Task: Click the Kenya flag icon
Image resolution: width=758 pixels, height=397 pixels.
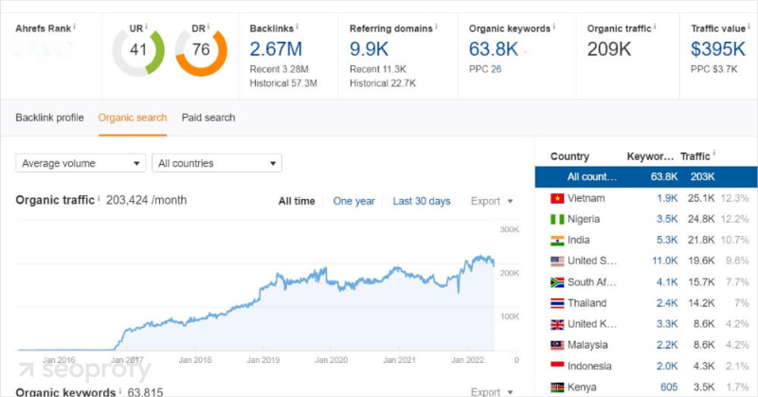Action: tap(557, 387)
